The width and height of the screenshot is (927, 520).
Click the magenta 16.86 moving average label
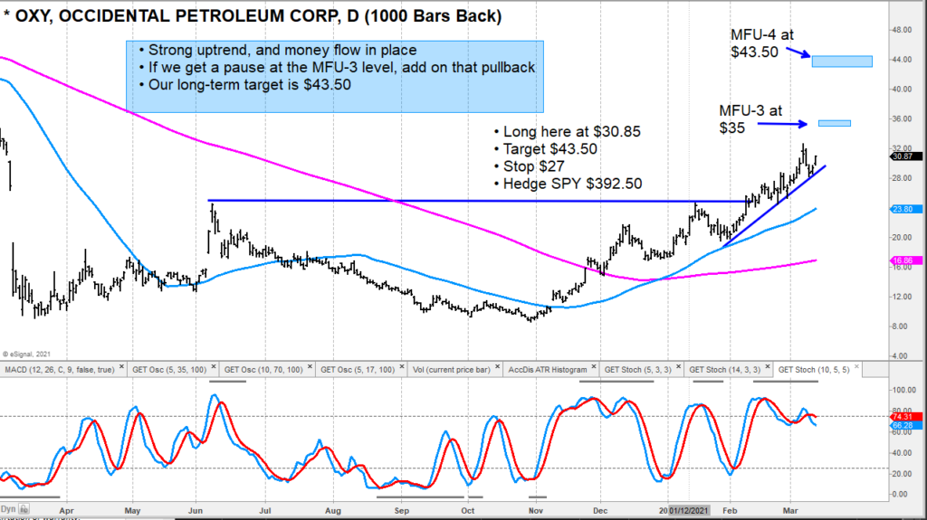[905, 260]
